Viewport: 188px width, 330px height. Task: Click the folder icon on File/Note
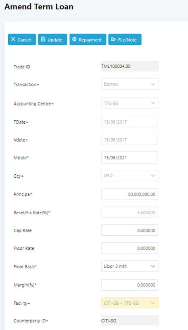click(113, 39)
